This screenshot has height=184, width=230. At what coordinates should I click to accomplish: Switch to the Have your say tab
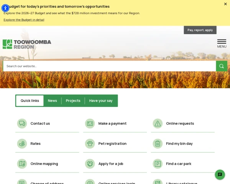[x=101, y=101]
